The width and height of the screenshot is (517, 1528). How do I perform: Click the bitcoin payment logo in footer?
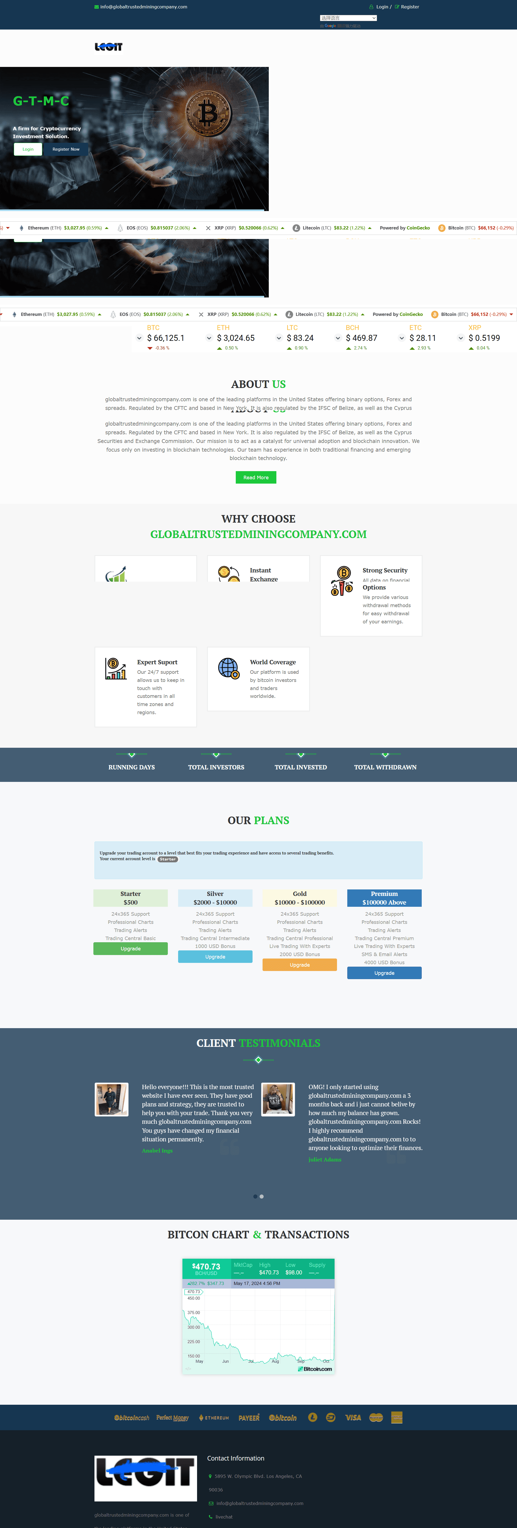click(283, 1418)
